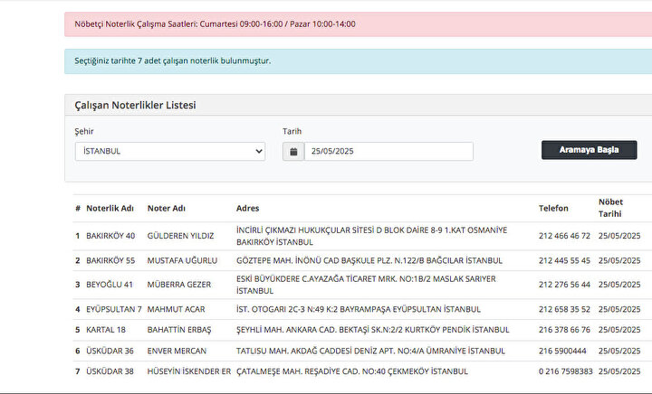
Task: Click notary name MAHMUT ACAR
Action: click(176, 309)
